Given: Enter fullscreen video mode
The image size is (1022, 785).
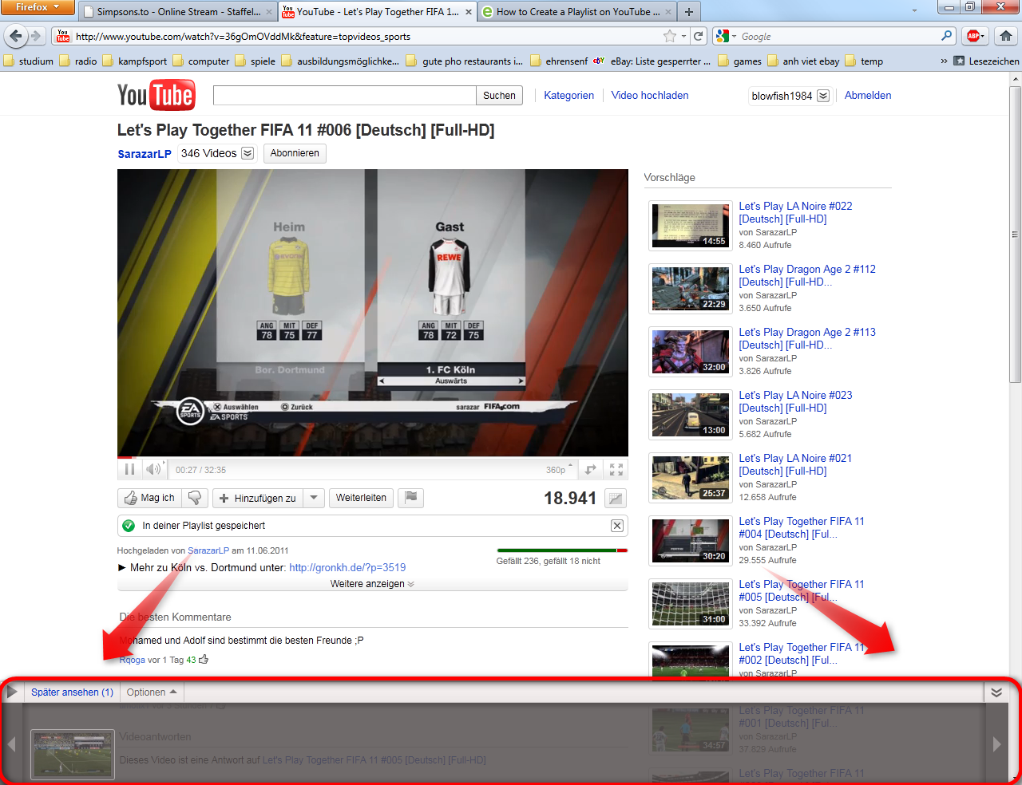Looking at the screenshot, I should [x=616, y=470].
